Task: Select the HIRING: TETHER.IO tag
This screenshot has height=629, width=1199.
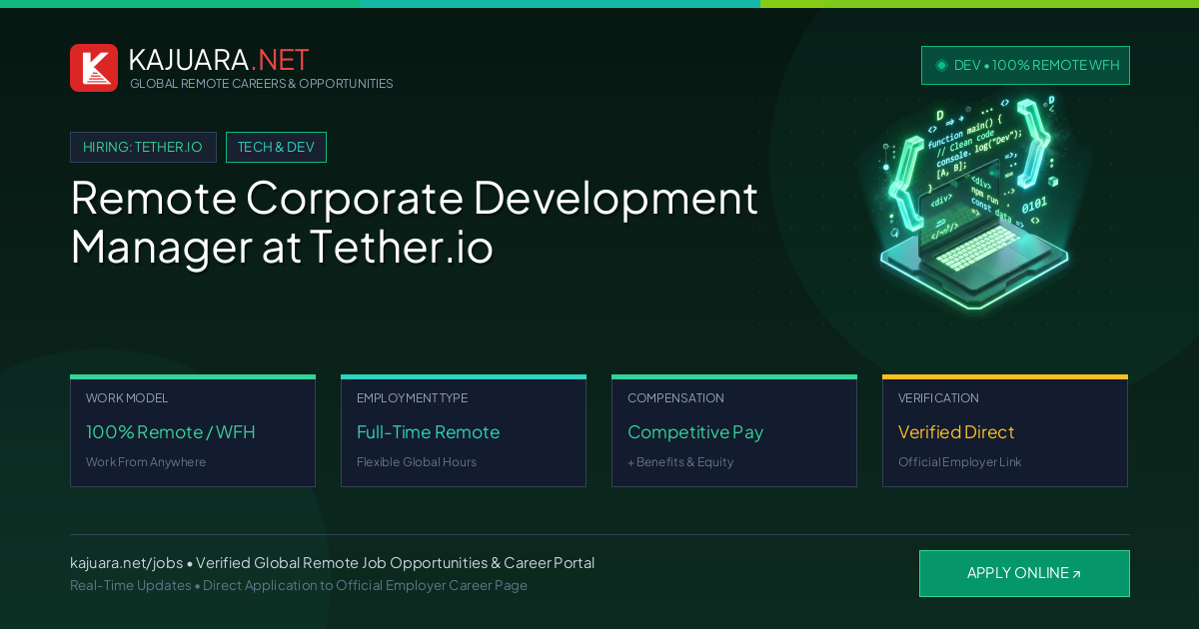Action: tap(143, 147)
